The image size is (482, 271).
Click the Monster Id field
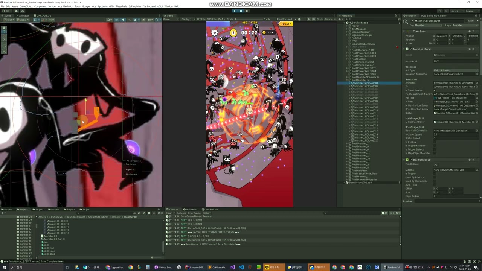tap(456, 61)
